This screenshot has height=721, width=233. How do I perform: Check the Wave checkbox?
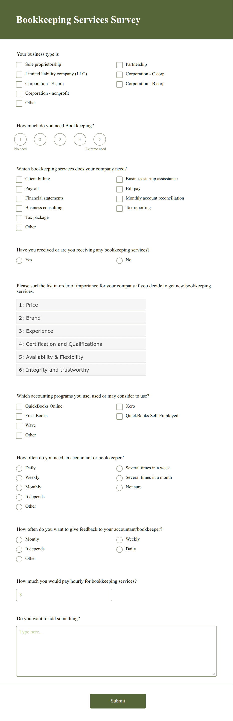pos(19,426)
